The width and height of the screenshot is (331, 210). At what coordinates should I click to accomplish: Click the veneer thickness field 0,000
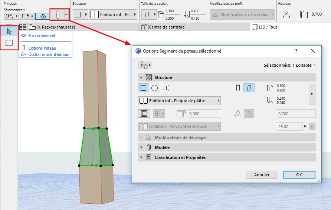[x=204, y=114]
